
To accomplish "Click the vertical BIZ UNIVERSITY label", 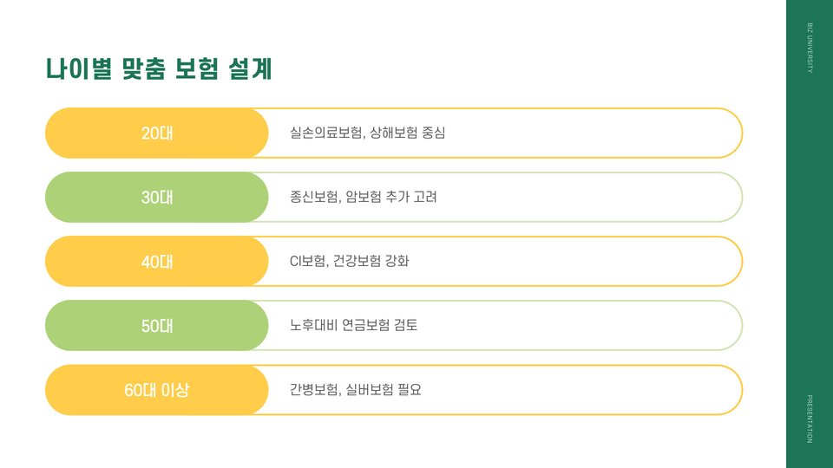I will [810, 48].
